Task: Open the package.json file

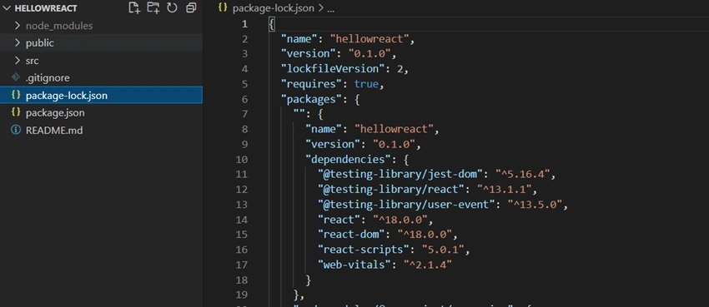Action: tap(101, 112)
